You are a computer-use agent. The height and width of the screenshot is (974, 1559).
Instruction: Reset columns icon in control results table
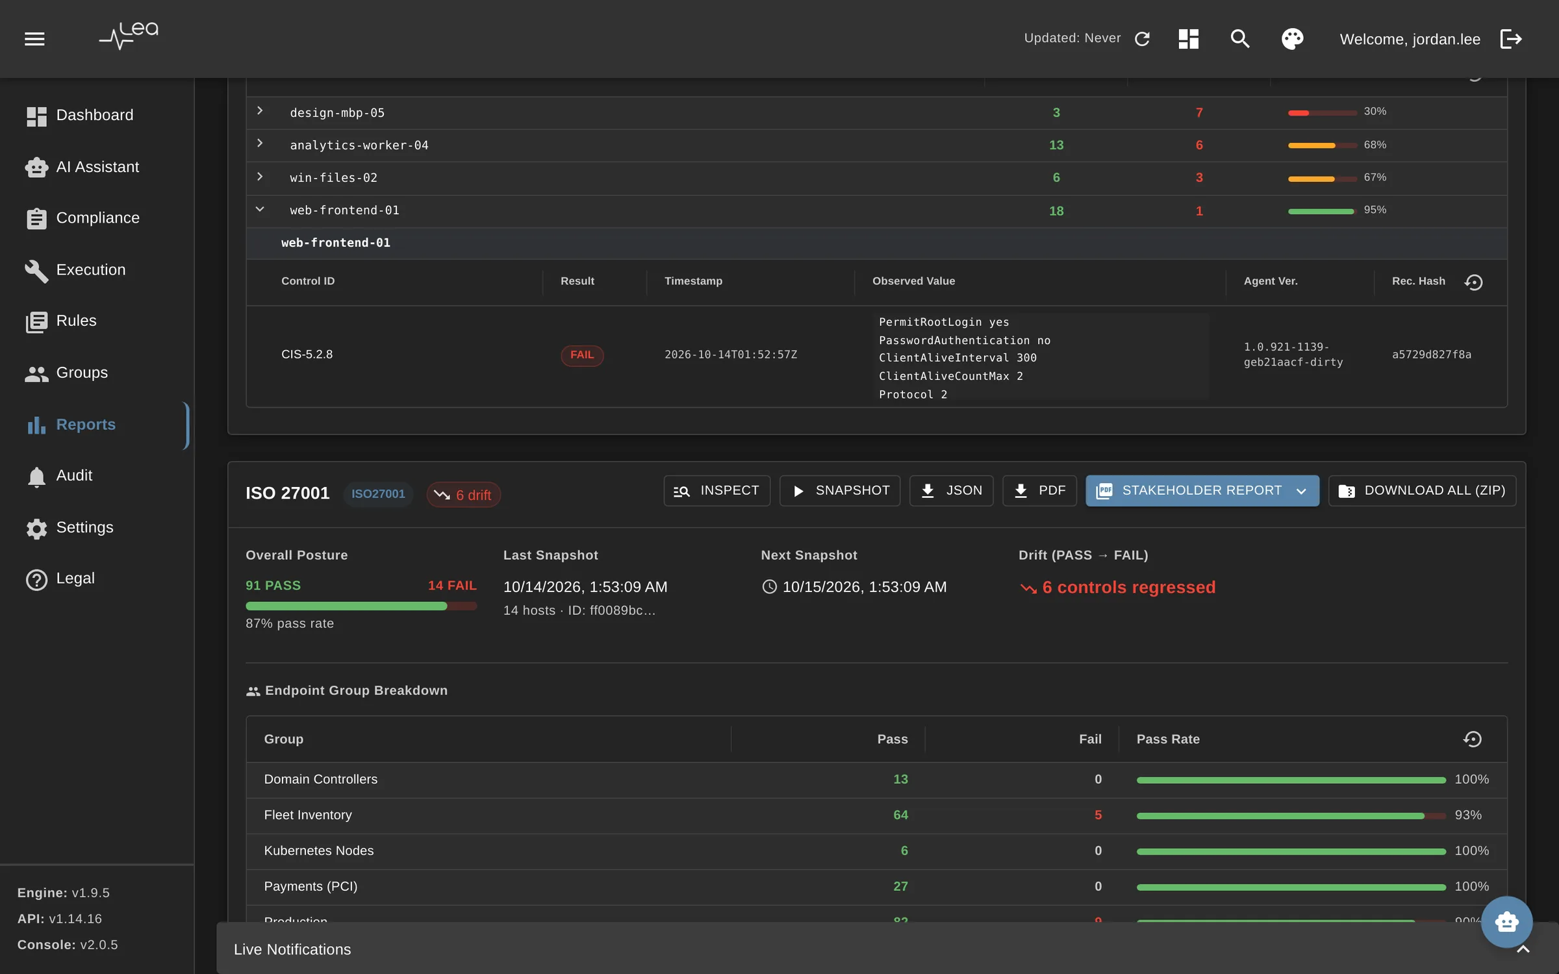tap(1473, 282)
